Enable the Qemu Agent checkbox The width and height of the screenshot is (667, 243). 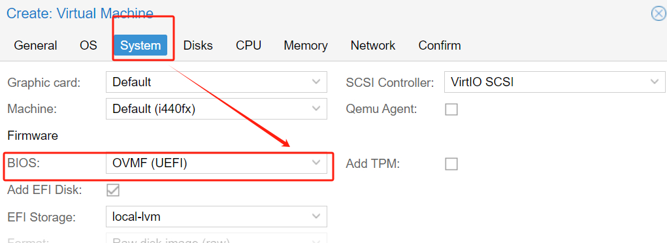pyautogui.click(x=451, y=109)
